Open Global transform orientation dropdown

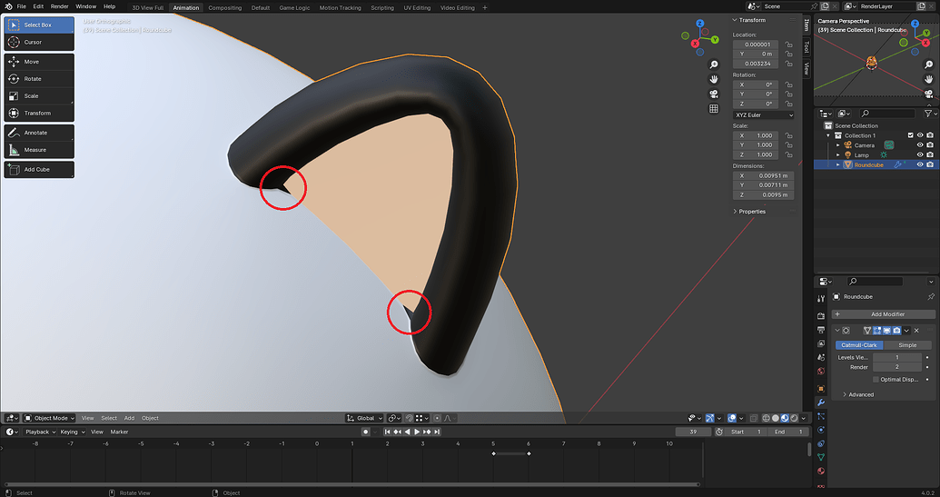point(364,418)
